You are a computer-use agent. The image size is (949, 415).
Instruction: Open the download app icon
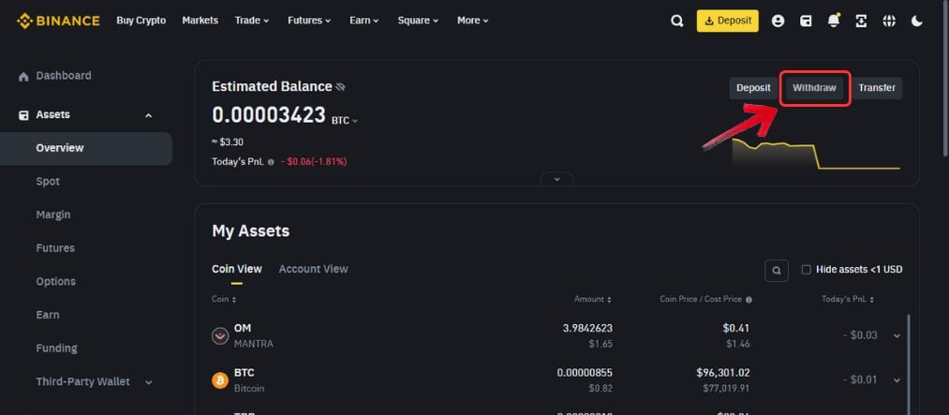pyautogui.click(x=861, y=21)
